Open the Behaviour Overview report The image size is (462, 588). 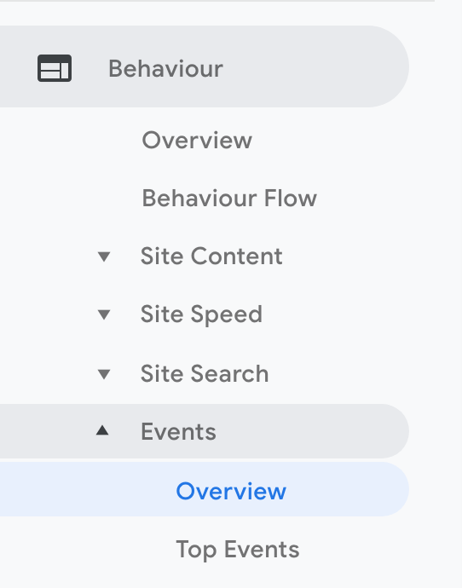[197, 140]
